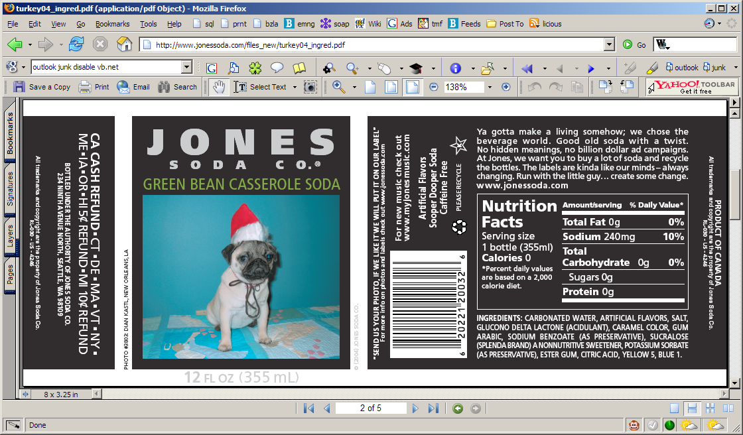Select the Fit Width page view icon
The image size is (743, 435).
pyautogui.click(x=413, y=87)
